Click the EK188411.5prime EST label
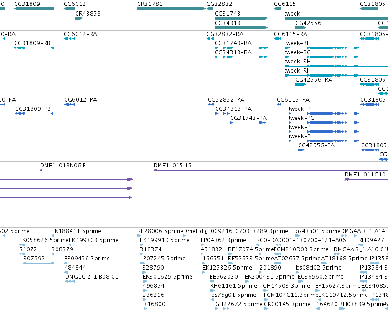388x311 pixels. coord(76,231)
